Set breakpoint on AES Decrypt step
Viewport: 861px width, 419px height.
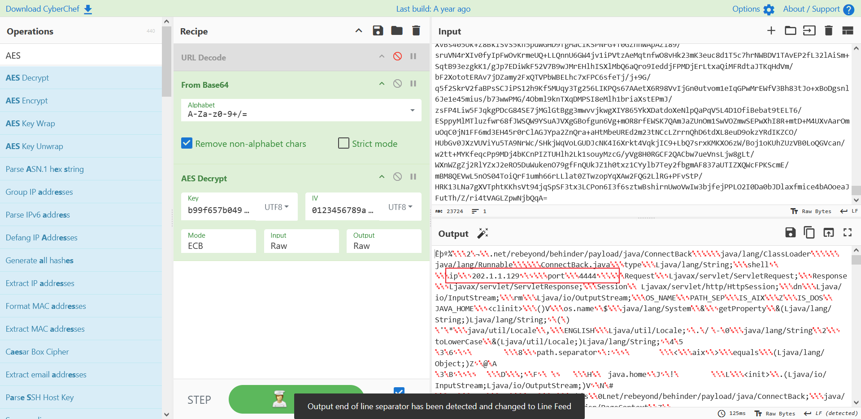tap(413, 177)
